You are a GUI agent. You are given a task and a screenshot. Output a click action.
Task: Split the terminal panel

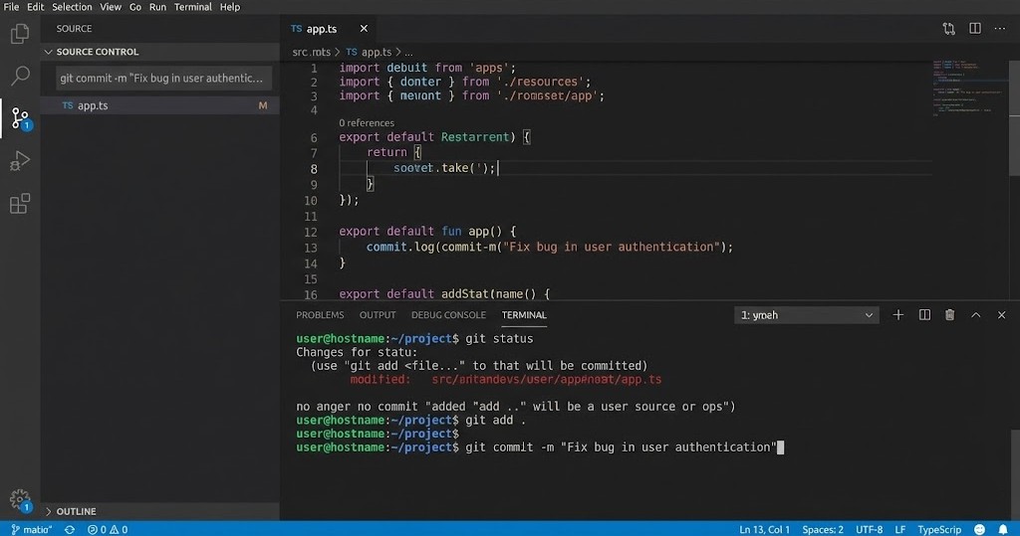click(924, 315)
